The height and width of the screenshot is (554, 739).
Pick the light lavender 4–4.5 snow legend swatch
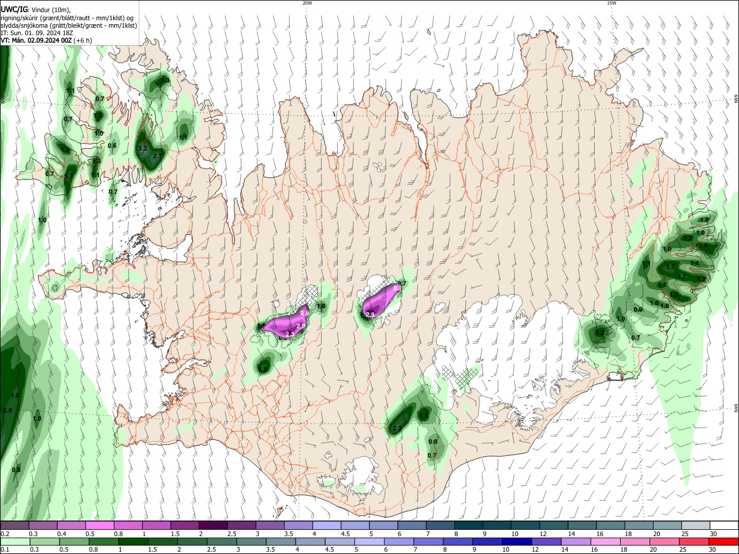pyautogui.click(x=326, y=525)
